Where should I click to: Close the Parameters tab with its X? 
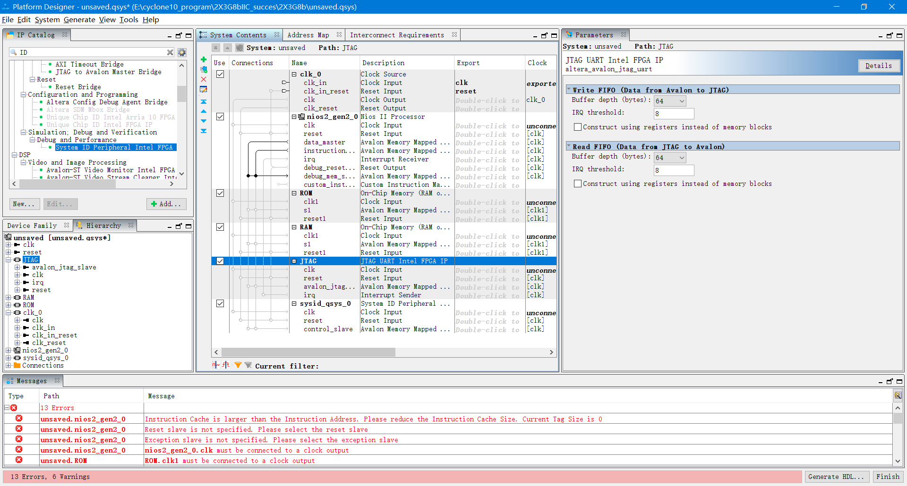[x=624, y=34]
